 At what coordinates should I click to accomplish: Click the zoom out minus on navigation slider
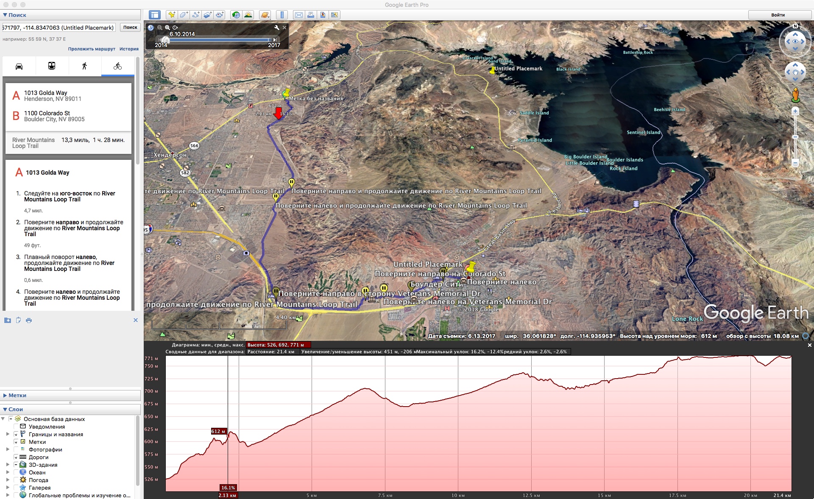(795, 163)
